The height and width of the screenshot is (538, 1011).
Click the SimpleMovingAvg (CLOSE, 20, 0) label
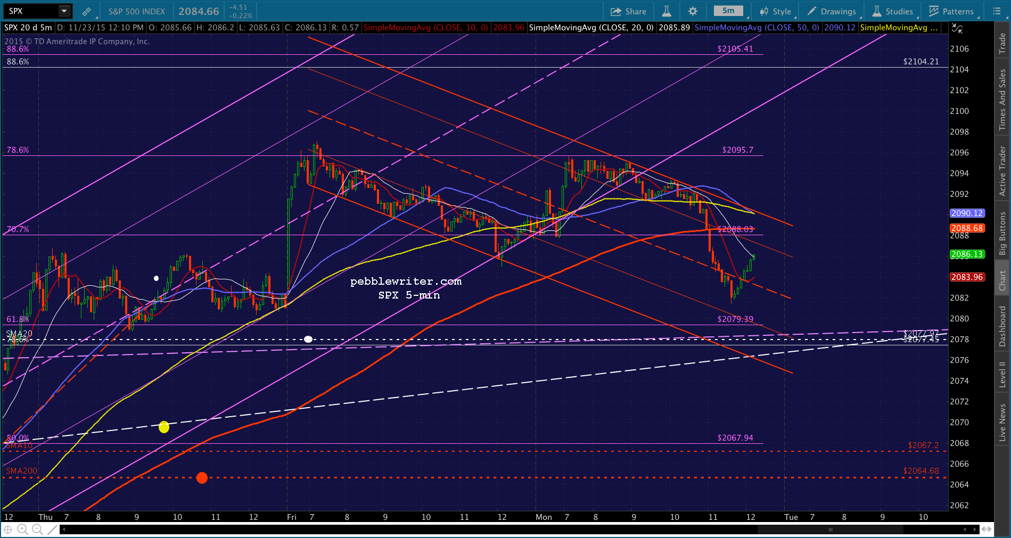point(591,28)
